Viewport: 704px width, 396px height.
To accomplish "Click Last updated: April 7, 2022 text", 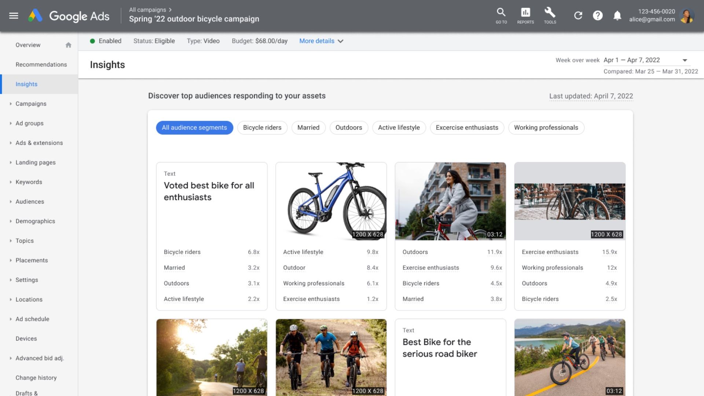I will point(591,96).
